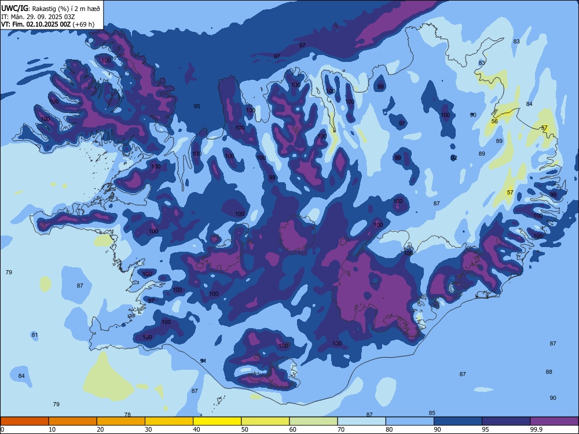The width and height of the screenshot is (579, 434).
Task: Select the legend tick label '20'
Action: click(100, 429)
